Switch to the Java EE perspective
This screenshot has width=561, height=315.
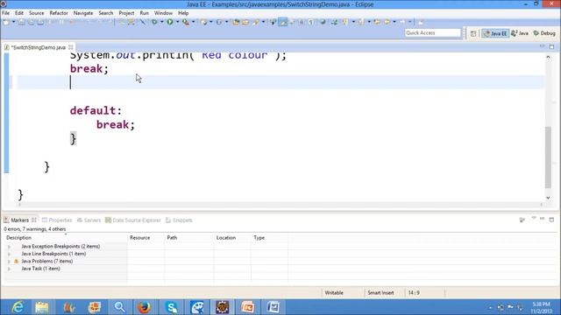click(x=495, y=33)
